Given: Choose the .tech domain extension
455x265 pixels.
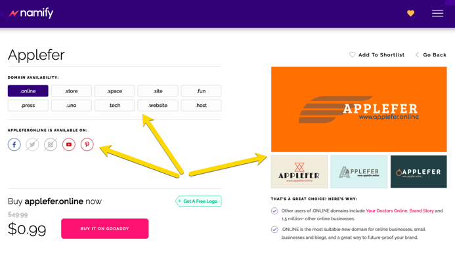Looking at the screenshot, I should click(x=115, y=105).
